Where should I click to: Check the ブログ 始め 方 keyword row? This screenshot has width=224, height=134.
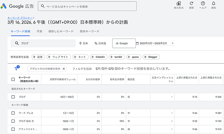pyautogui.click(x=13, y=121)
